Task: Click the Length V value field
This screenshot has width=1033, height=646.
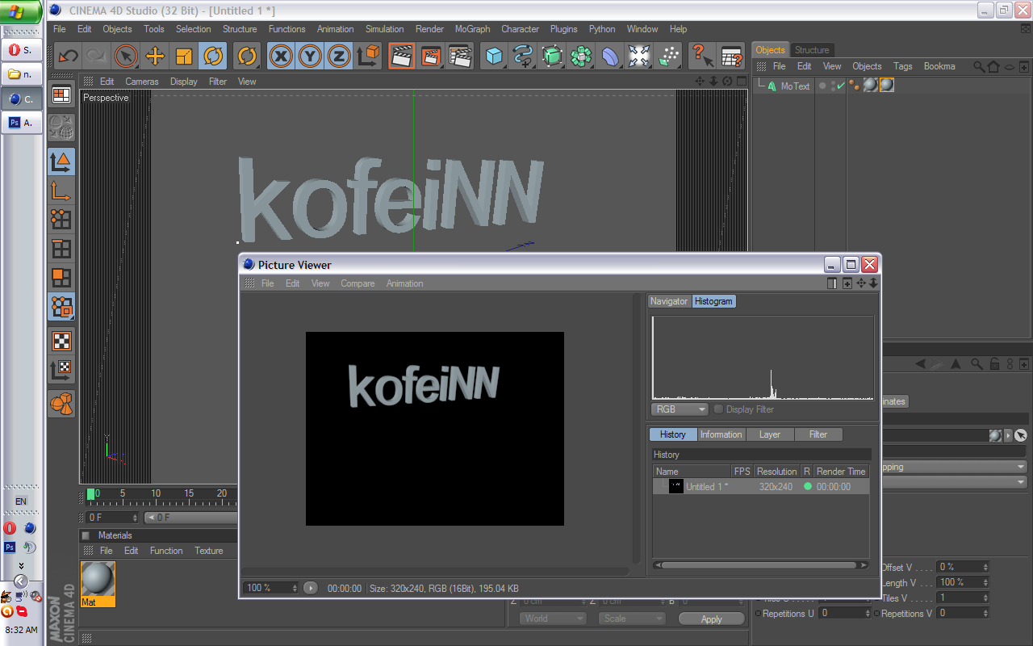Action: point(963,582)
